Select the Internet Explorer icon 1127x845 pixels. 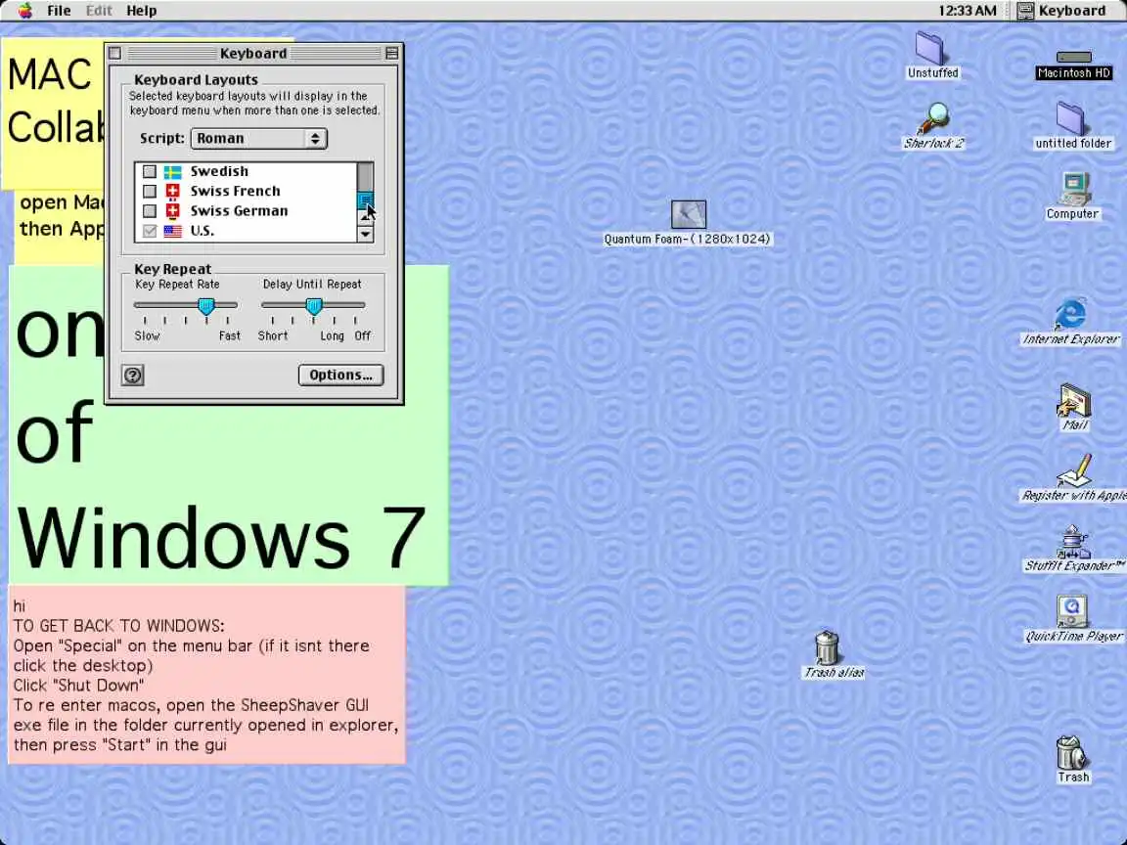tap(1070, 314)
